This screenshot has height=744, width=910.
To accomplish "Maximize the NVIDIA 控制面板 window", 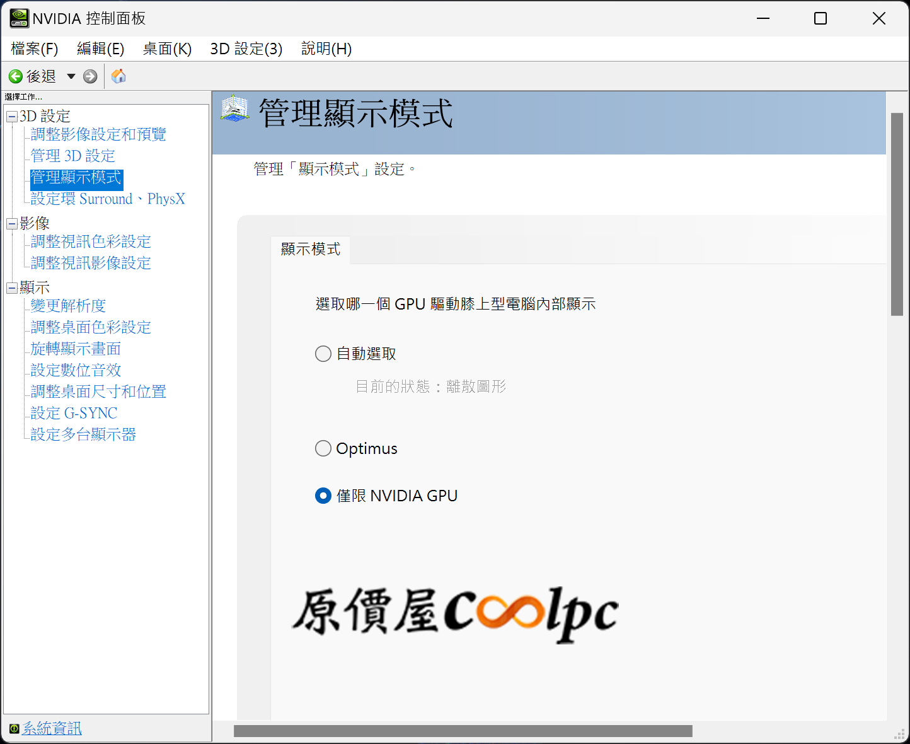I will pos(821,18).
